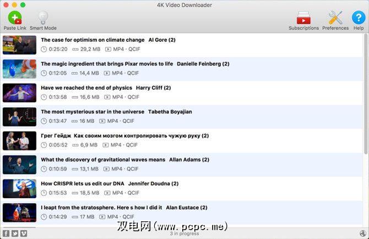Click clock icon beside 0:05:52
This screenshot has width=369, height=239.
(44, 145)
